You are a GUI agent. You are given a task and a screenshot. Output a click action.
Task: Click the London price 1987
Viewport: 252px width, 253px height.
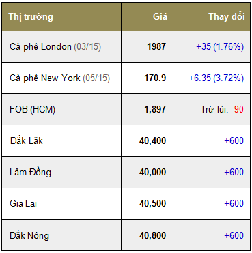click(156, 46)
